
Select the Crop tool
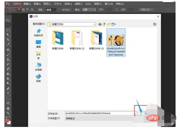click(x=8, y=40)
